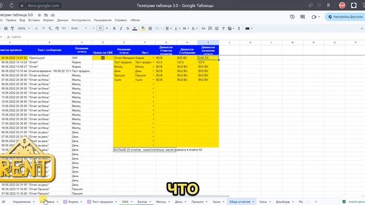Click the print icon in toolbar
The height and width of the screenshot is (205, 365).
(6, 28)
